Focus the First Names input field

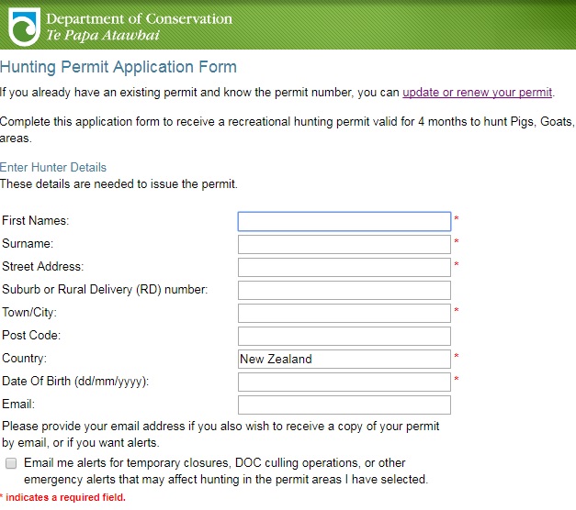pos(344,221)
